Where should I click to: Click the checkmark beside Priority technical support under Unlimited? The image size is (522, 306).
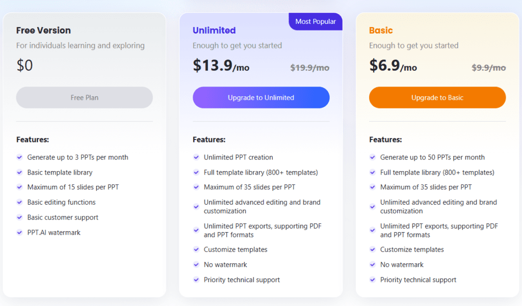196,280
